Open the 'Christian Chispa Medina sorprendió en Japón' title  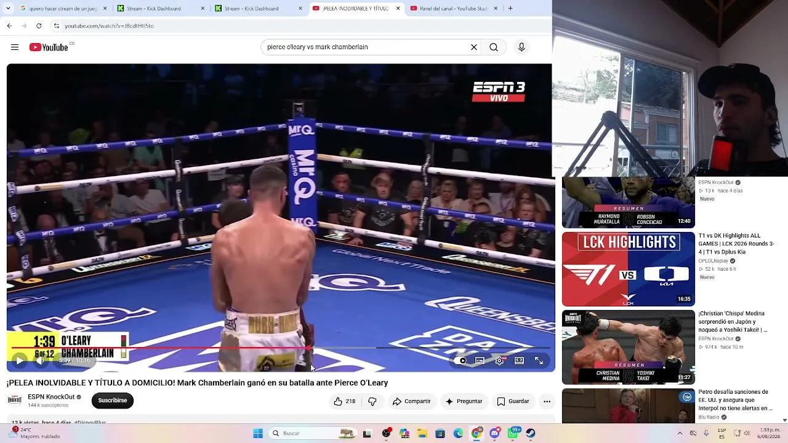click(x=733, y=322)
